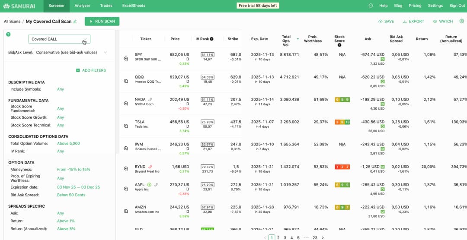Open the Help menu item
This screenshot has height=240, width=467.
pos(383,6)
